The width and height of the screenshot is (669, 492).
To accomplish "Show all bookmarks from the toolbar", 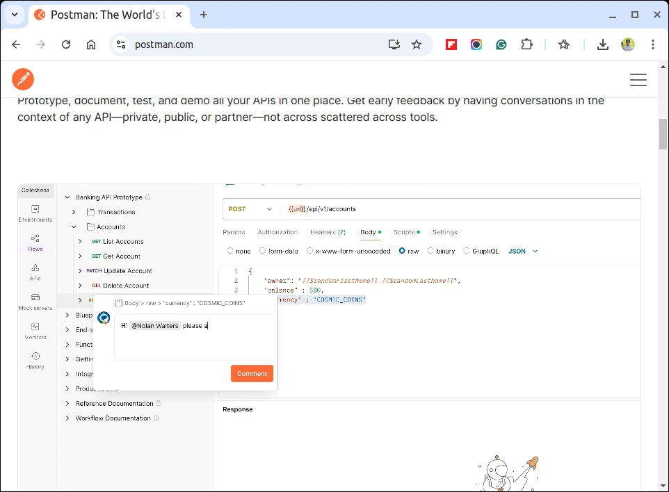I will 564,44.
